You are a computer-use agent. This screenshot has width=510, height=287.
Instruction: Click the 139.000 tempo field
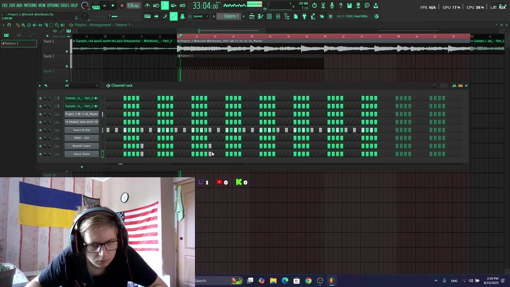(133, 6)
